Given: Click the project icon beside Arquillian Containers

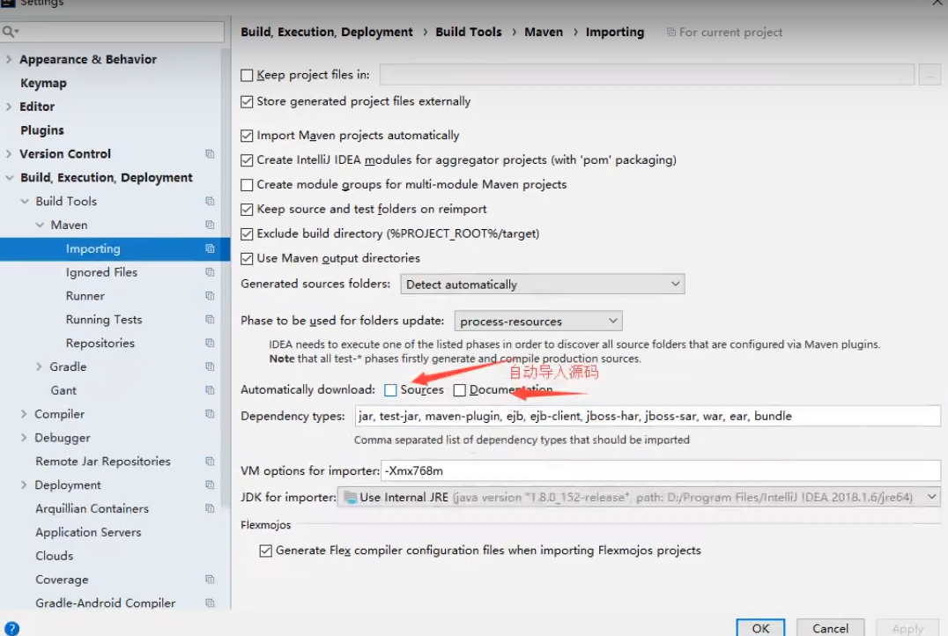Looking at the screenshot, I should point(210,508).
